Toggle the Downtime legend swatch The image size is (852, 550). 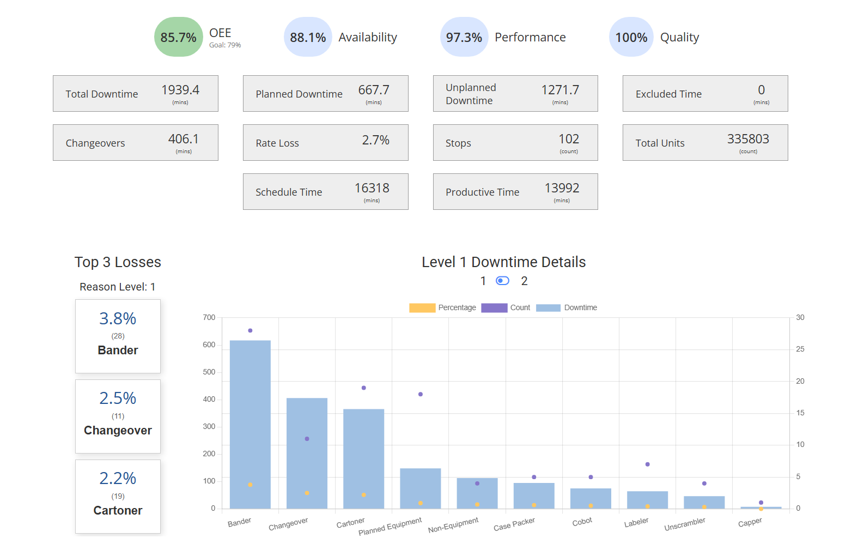(548, 308)
